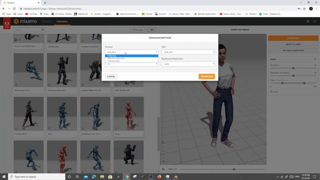
Task: Click Cancel in Download Settings dialog
Action: (x=111, y=76)
